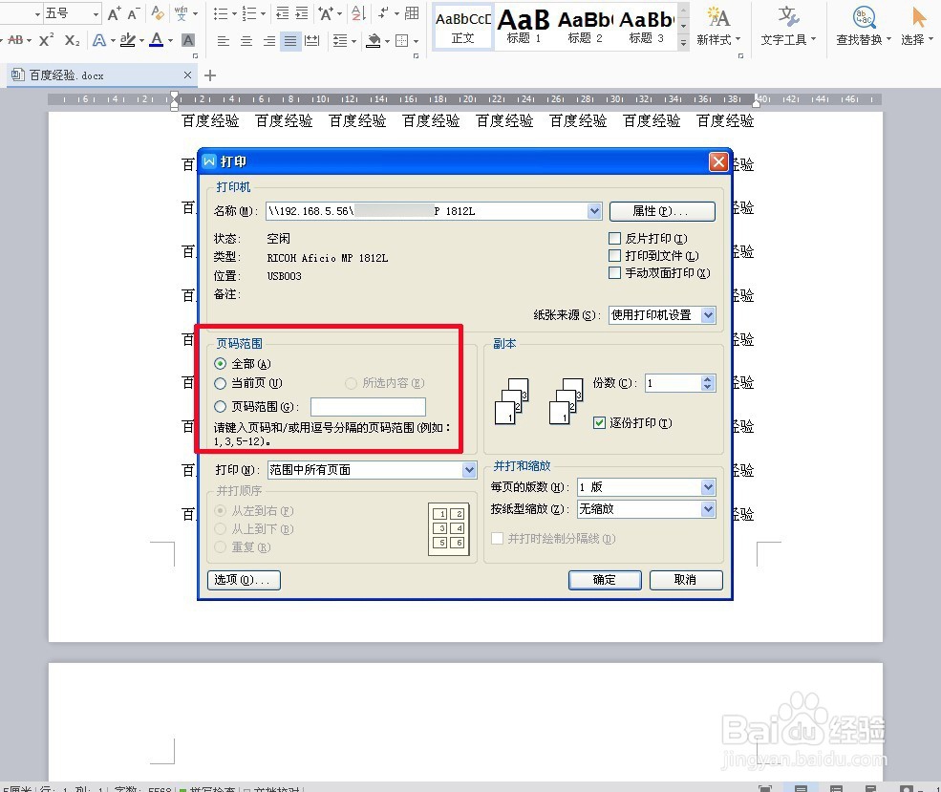The image size is (941, 792).
Task: Open the font dialog launcher corner icon
Action: pos(195,55)
